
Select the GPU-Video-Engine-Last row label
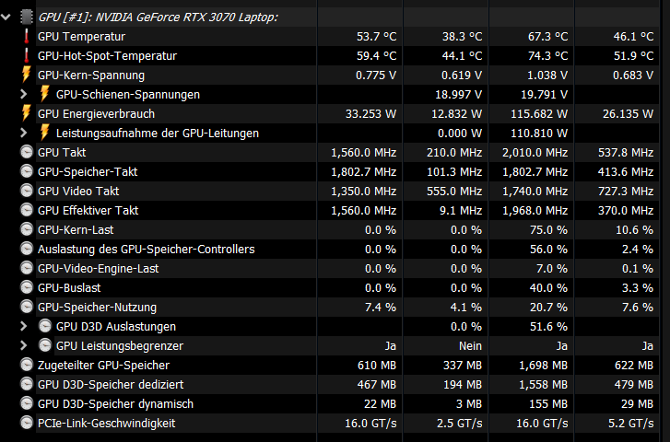coord(99,269)
